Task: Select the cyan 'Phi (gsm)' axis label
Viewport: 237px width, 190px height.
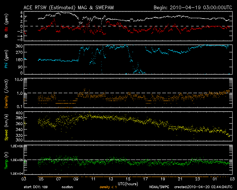Action: pyautogui.click(x=6, y=59)
